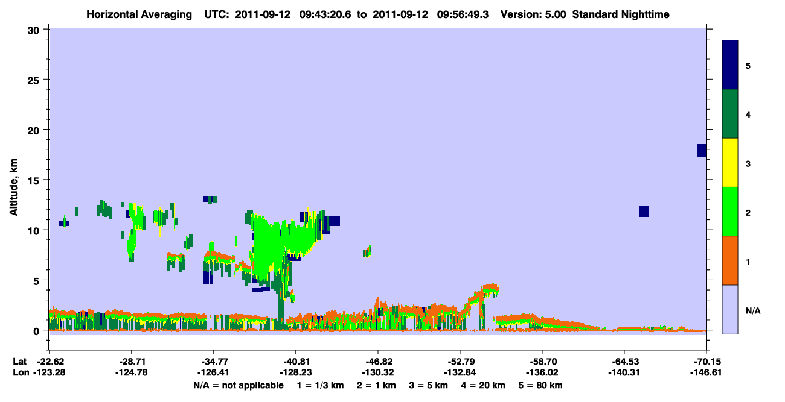Click the orange level 1 legend swatch
The image size is (785, 402).
point(730,260)
